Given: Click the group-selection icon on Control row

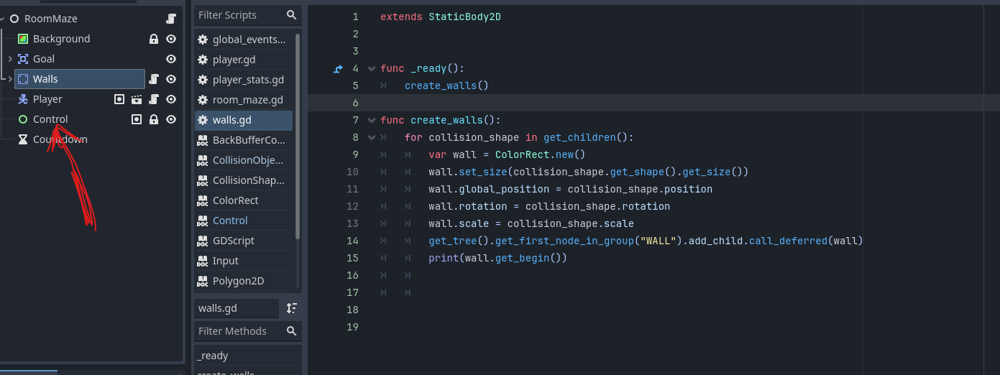Looking at the screenshot, I should [x=137, y=119].
